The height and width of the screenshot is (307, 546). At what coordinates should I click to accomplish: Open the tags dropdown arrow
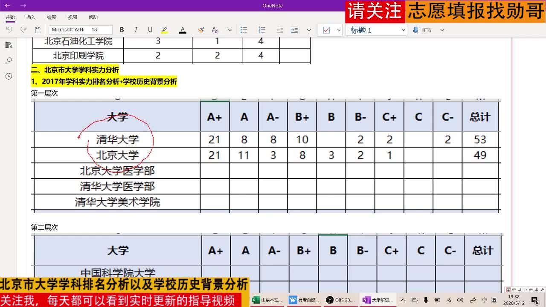click(339, 30)
